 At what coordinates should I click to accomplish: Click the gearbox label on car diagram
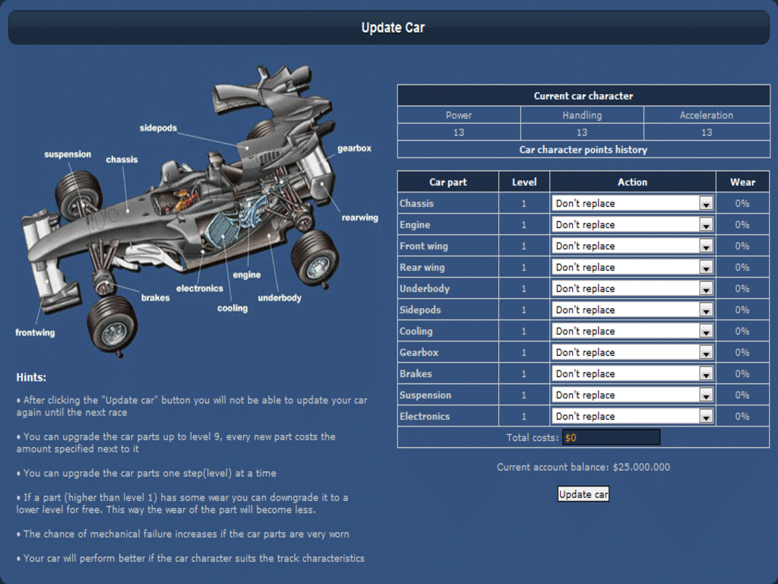[354, 148]
